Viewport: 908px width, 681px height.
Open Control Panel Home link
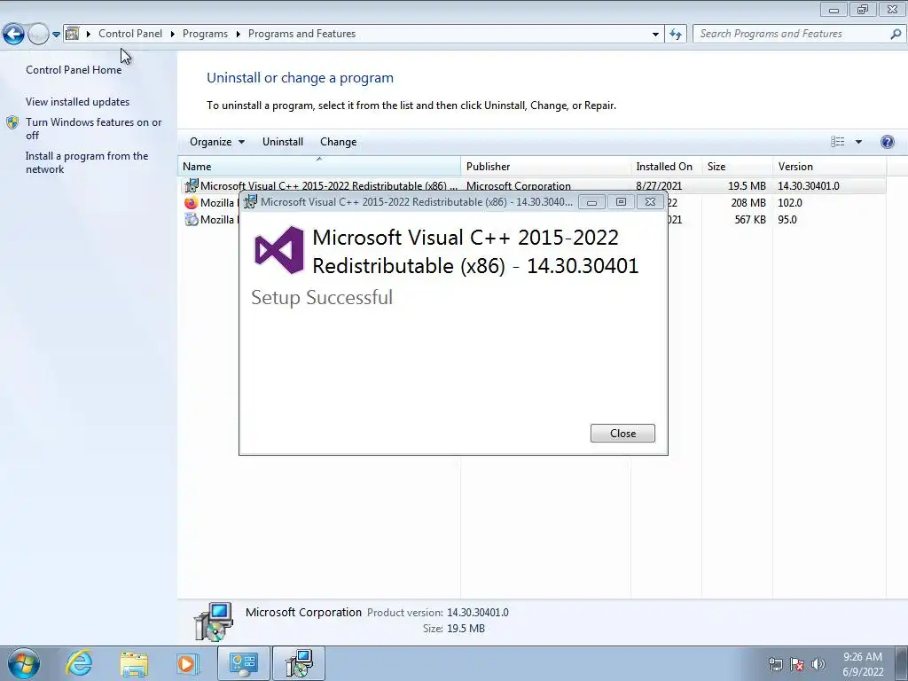[x=74, y=69]
